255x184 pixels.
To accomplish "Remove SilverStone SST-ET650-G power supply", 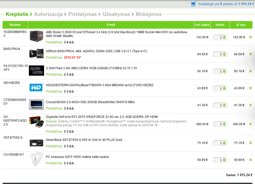I will pos(250,143).
